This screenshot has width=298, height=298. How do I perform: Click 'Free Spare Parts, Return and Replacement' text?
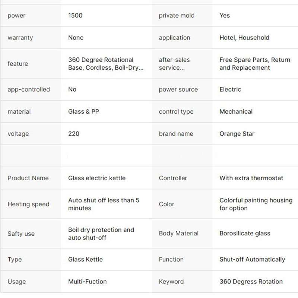click(255, 64)
